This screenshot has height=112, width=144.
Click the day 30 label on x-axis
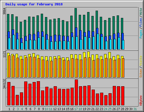coord(131,109)
